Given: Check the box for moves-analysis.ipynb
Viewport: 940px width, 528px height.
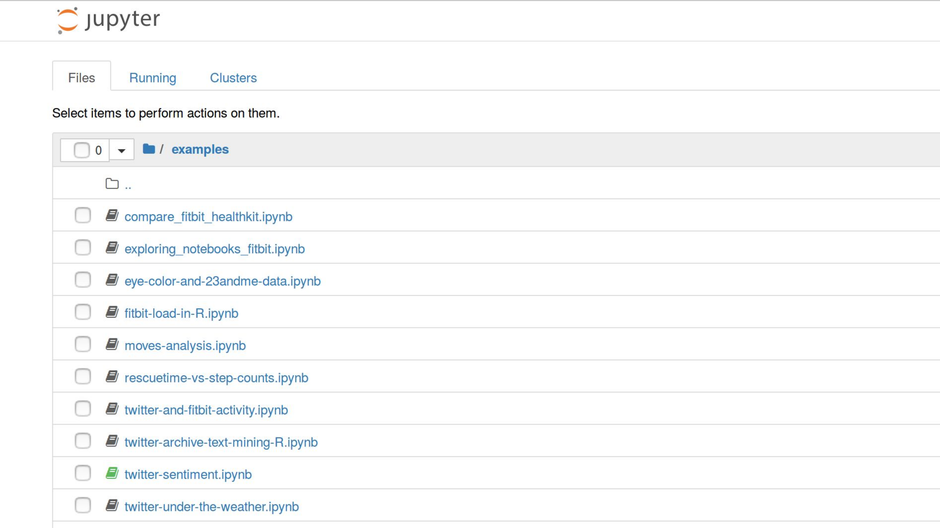Looking at the screenshot, I should pyautogui.click(x=83, y=344).
